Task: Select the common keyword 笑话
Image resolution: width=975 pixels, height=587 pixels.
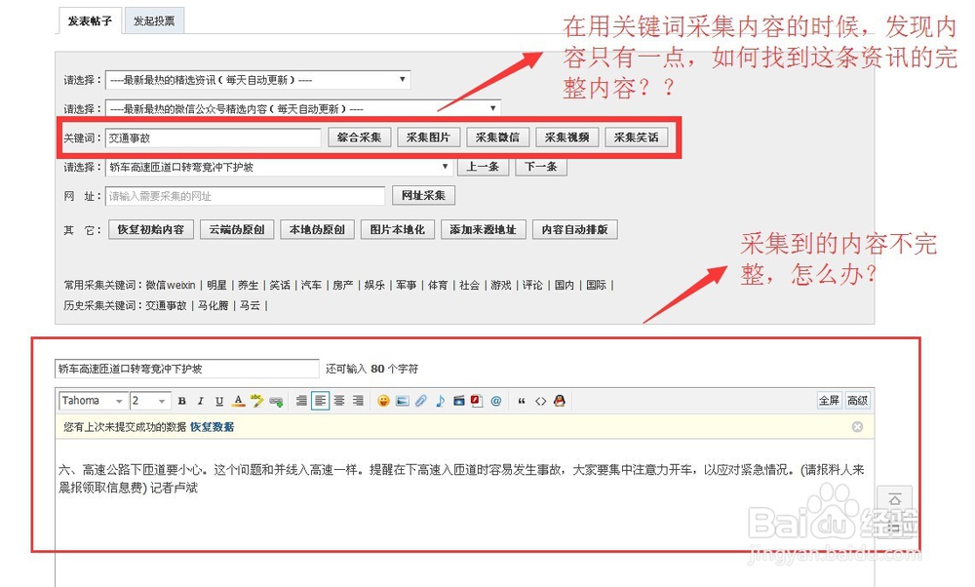Action: (x=280, y=285)
